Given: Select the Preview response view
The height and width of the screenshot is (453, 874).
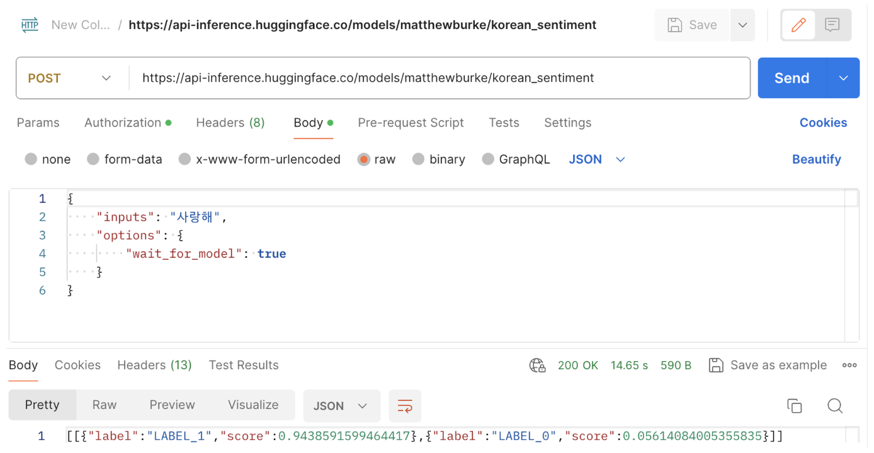Looking at the screenshot, I should [172, 405].
